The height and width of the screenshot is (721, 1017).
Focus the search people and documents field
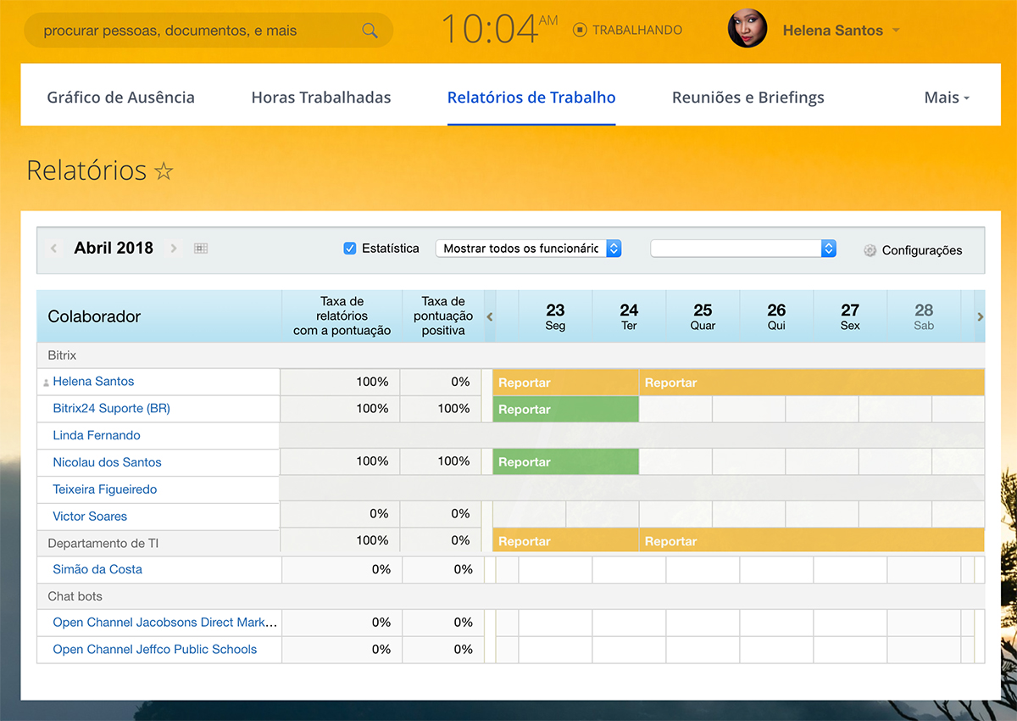[x=195, y=31]
